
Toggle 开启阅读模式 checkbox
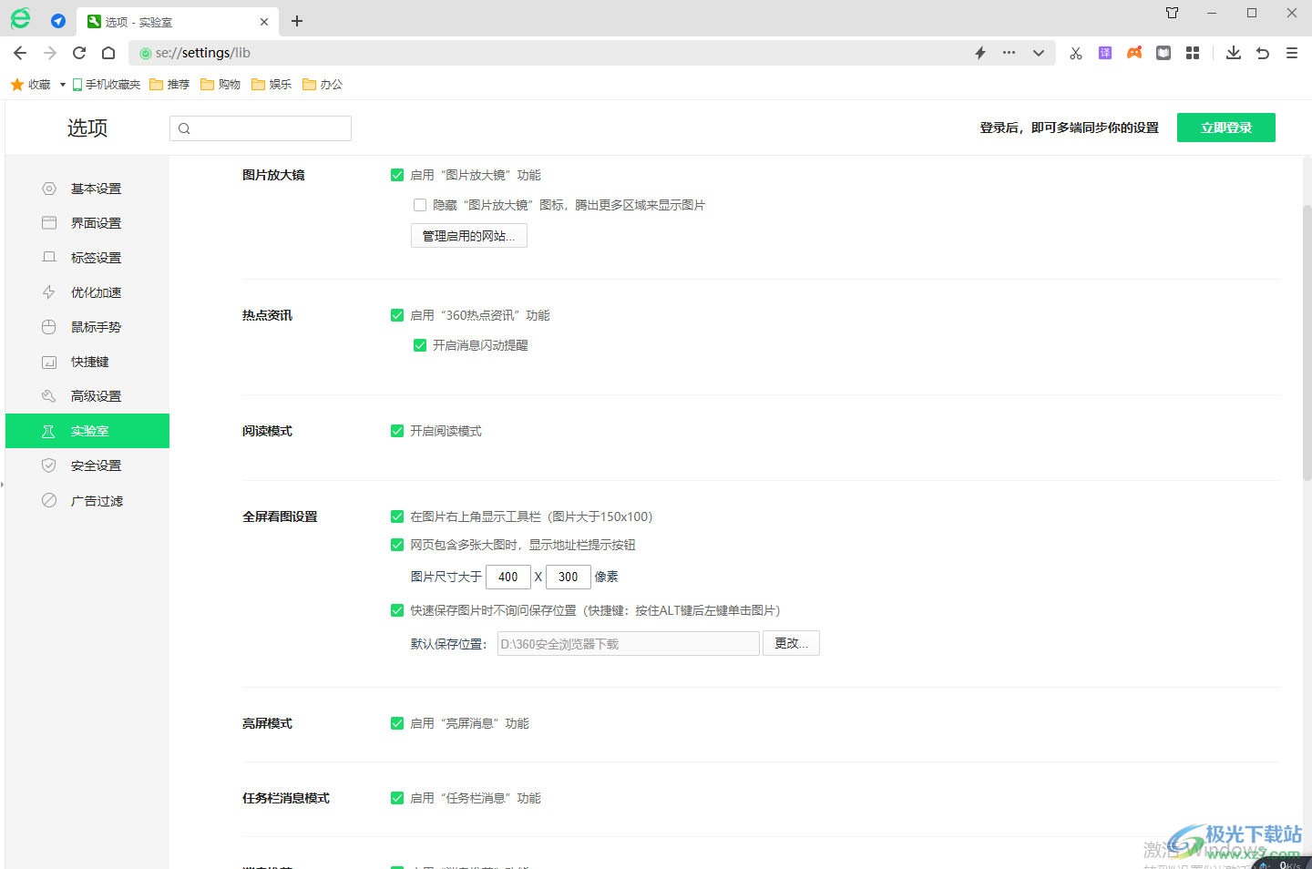397,431
